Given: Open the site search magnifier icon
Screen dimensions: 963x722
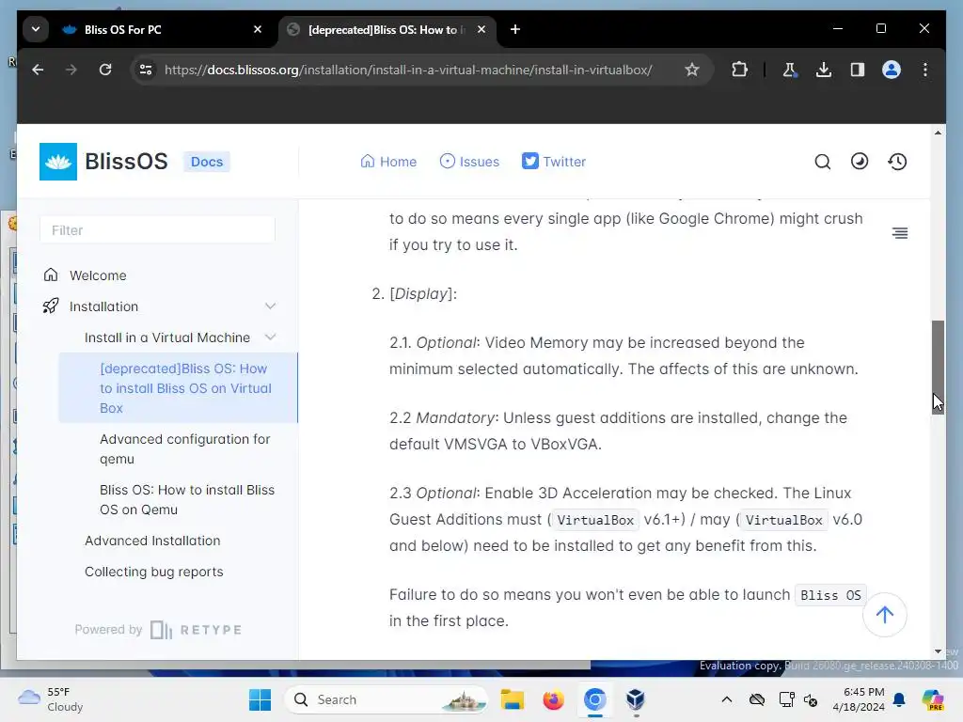Looking at the screenshot, I should click(x=822, y=162).
